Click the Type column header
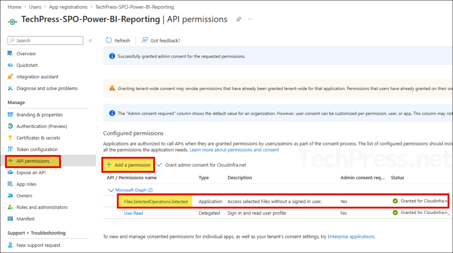This screenshot has height=253, width=453. [x=203, y=178]
